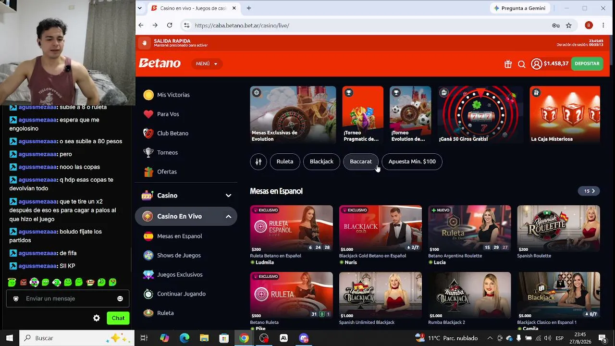Click the Betano logo
This screenshot has height=346, width=615.
click(x=160, y=63)
